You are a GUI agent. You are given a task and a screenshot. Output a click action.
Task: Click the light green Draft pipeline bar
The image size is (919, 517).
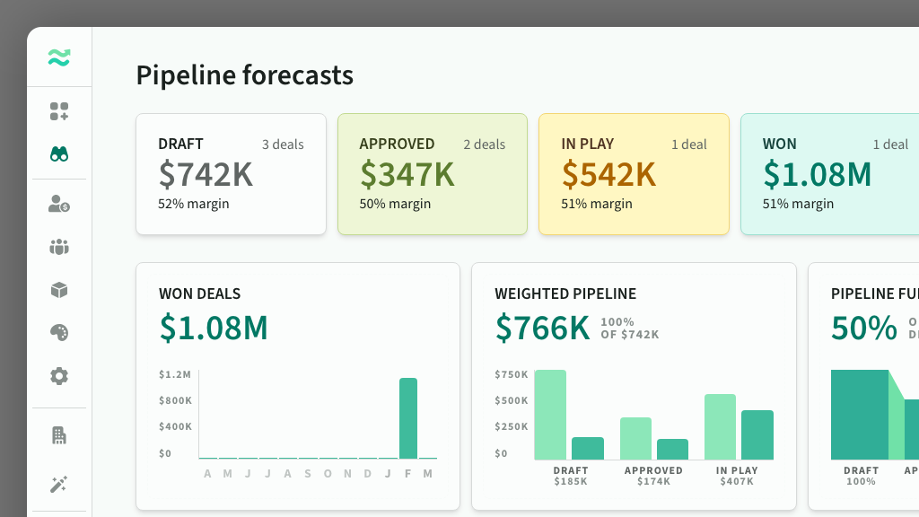pyautogui.click(x=550, y=415)
